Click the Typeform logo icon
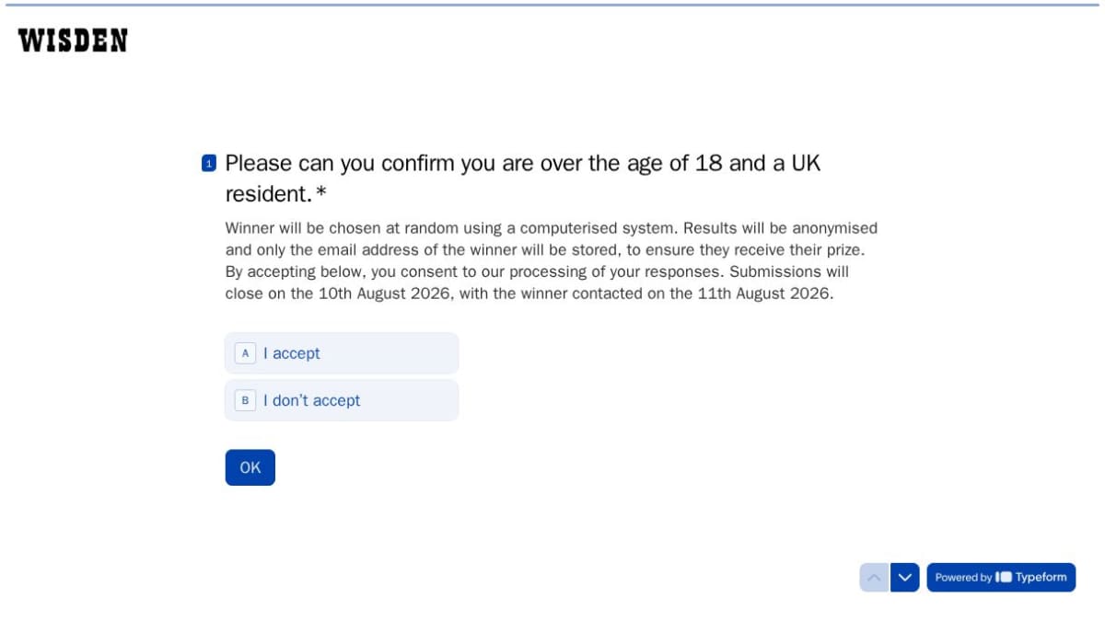The height and width of the screenshot is (621, 1105). (1004, 578)
